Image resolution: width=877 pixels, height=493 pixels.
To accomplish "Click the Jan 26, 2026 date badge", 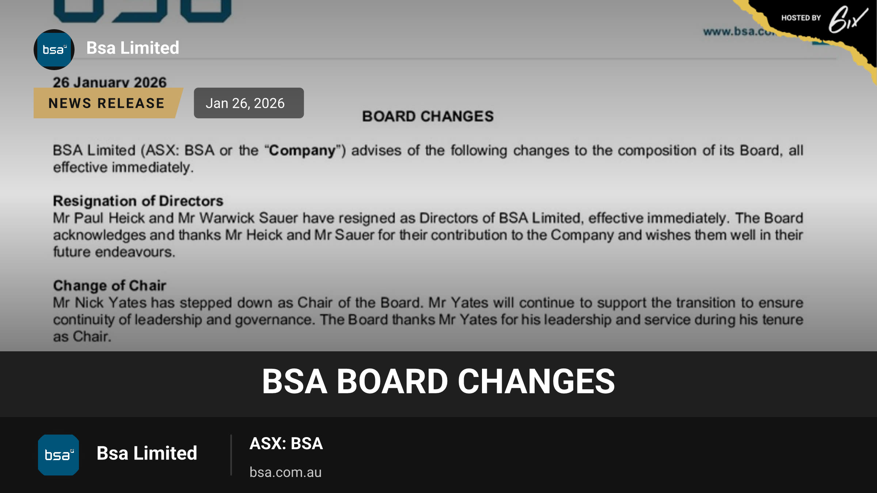I will coord(249,103).
